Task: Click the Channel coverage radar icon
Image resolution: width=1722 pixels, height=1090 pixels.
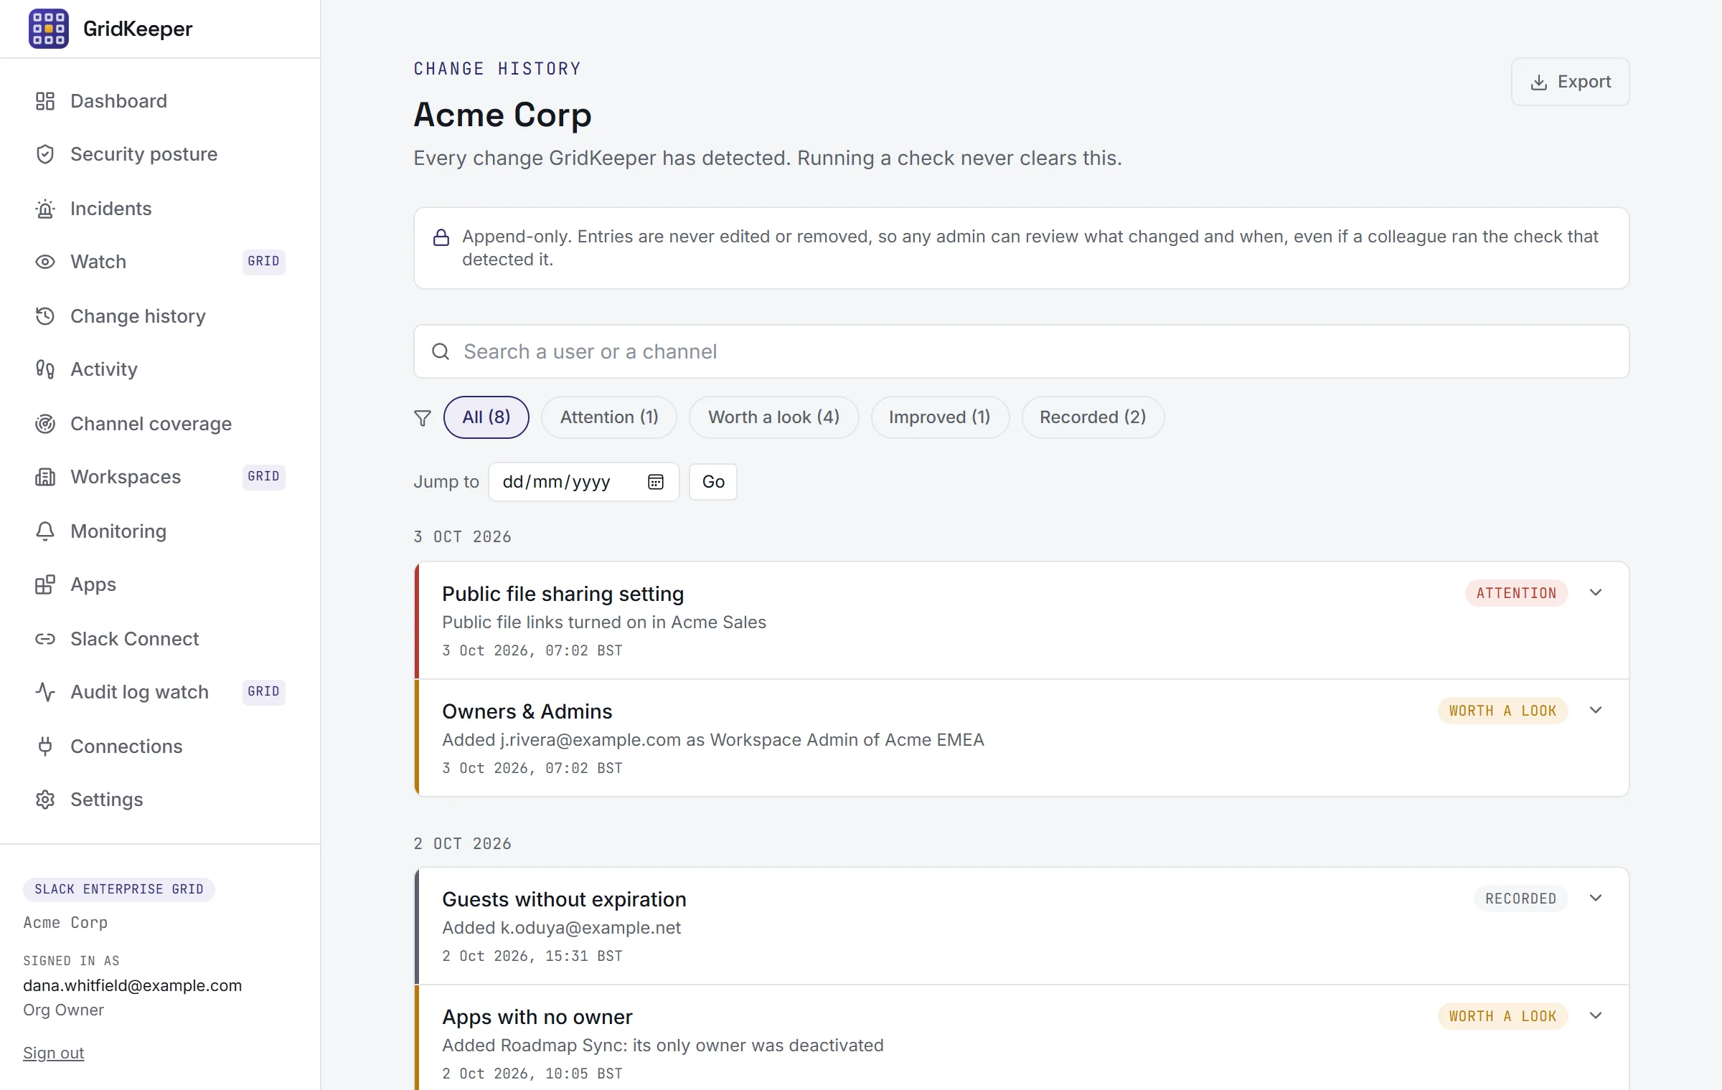Action: (45, 424)
